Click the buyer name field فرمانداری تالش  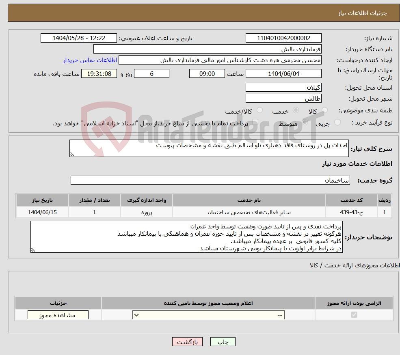pos(208,49)
